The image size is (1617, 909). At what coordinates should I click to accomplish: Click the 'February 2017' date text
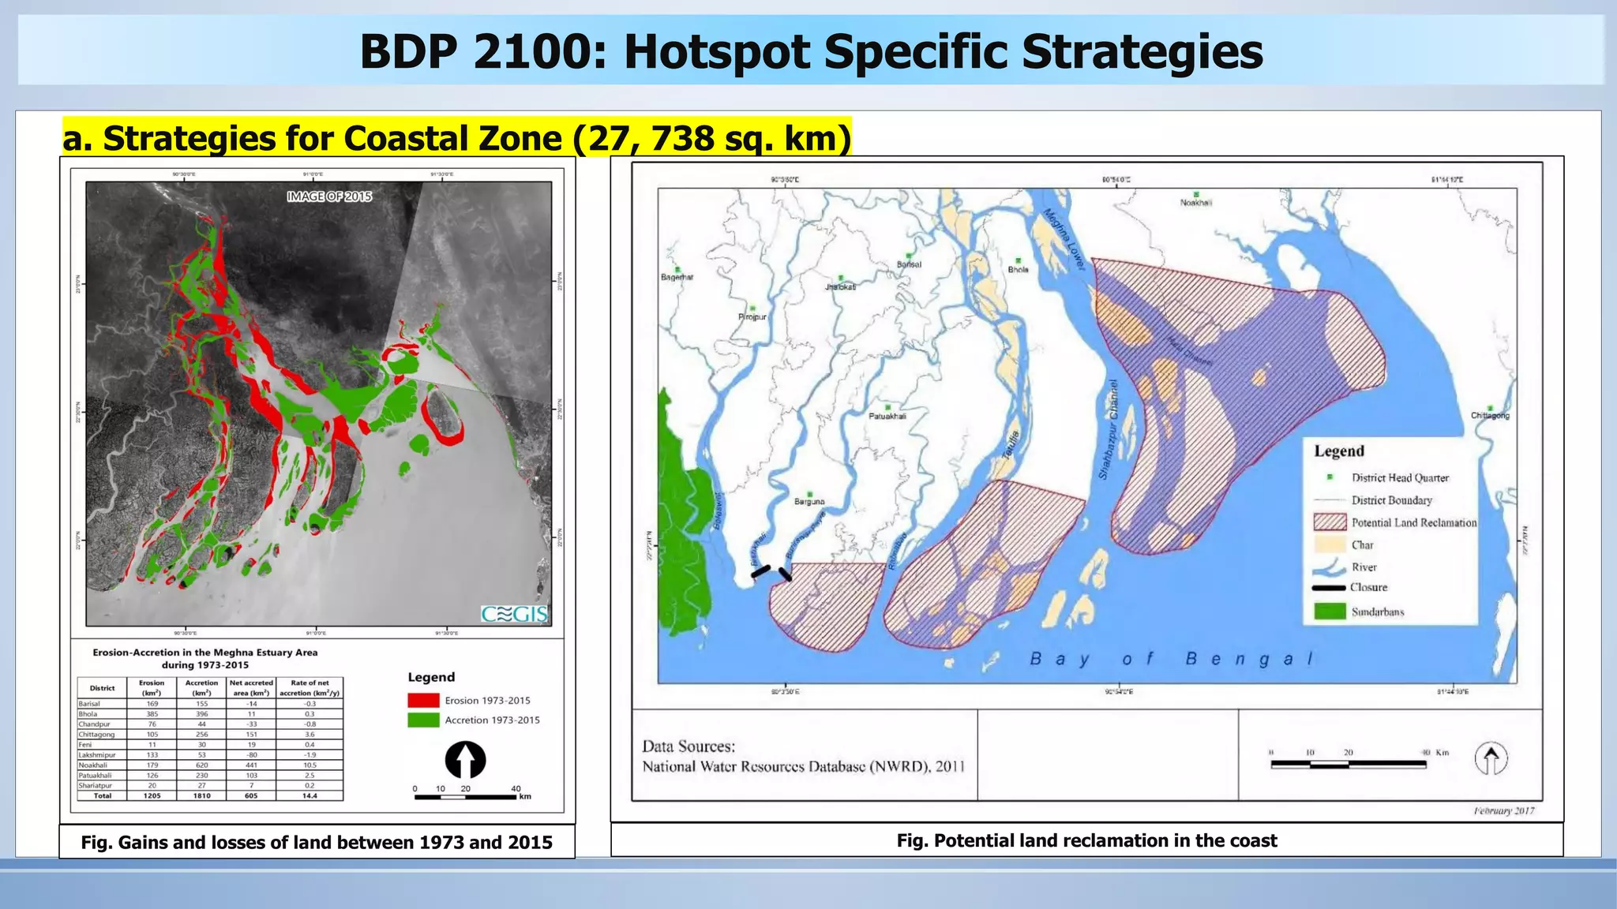(1503, 810)
